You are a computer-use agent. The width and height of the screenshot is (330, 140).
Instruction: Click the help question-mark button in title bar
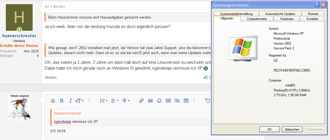[317, 5]
